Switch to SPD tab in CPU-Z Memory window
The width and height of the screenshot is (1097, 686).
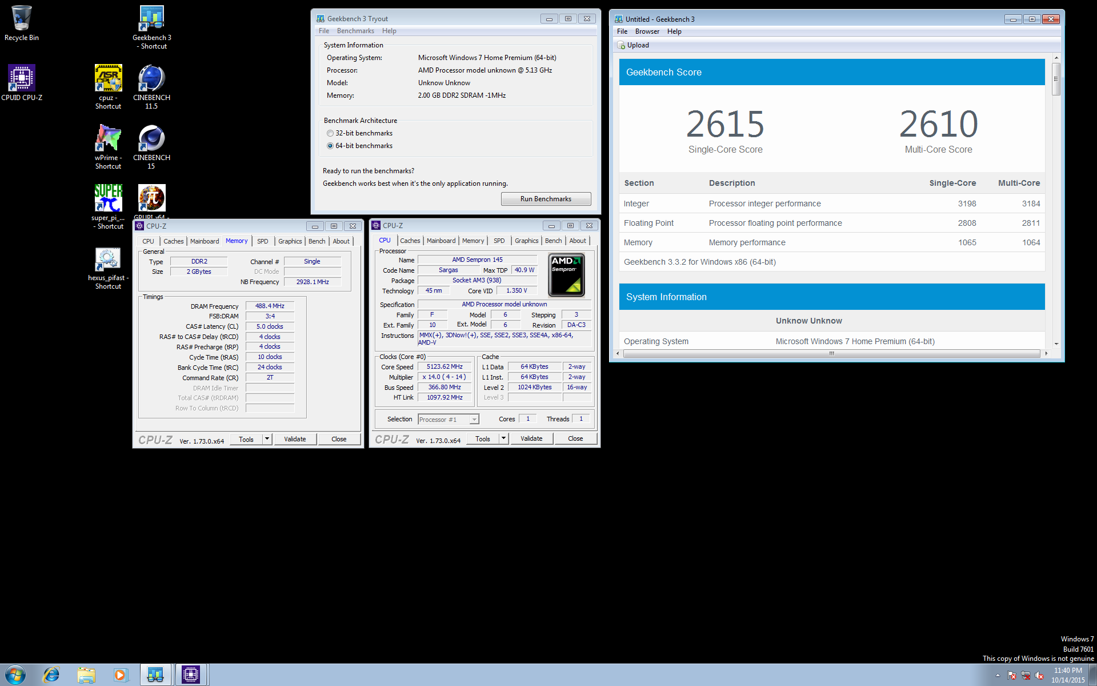[x=263, y=241]
